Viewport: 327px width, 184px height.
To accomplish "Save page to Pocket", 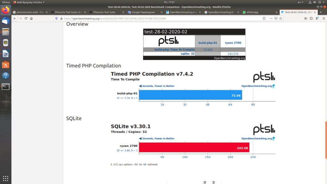I will [x=276, y=18].
